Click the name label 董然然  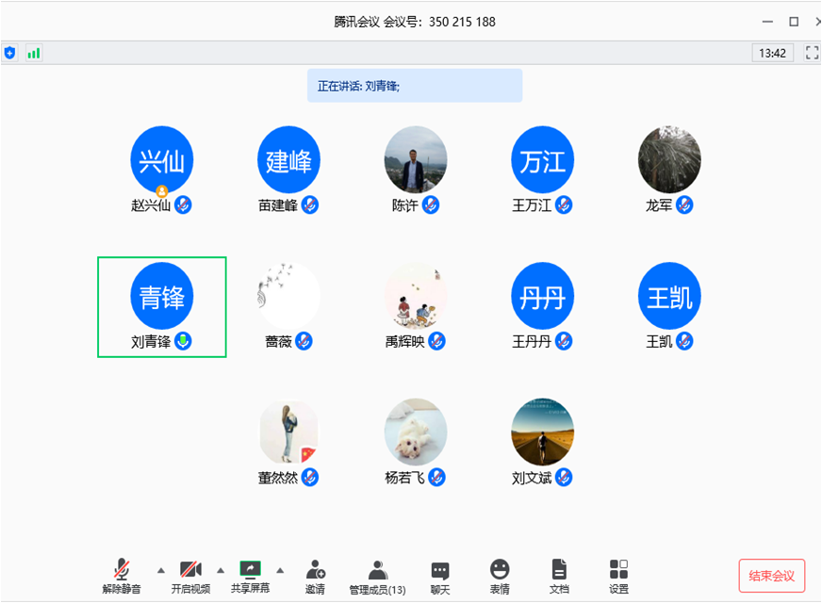pyautogui.click(x=278, y=478)
